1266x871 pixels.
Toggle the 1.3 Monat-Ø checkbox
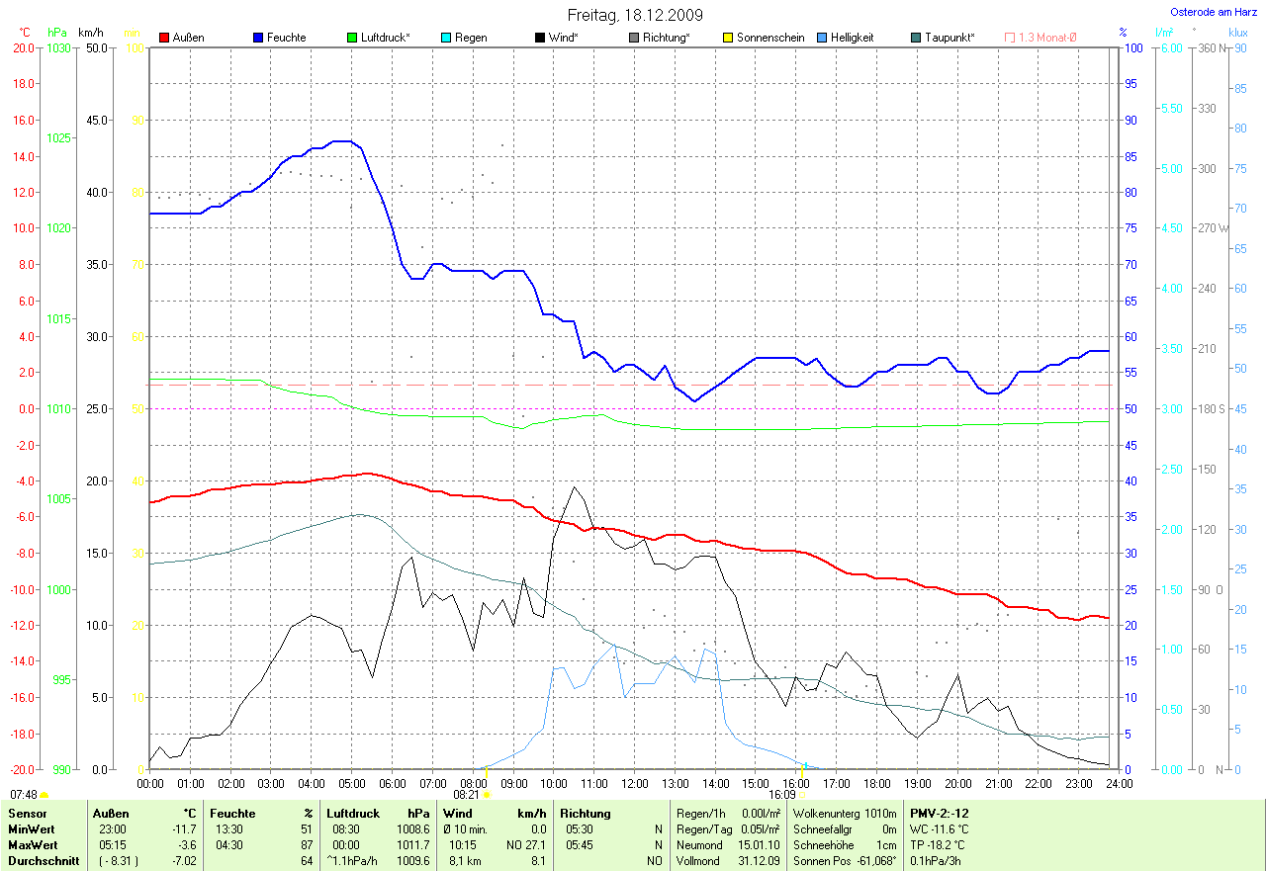point(1010,38)
